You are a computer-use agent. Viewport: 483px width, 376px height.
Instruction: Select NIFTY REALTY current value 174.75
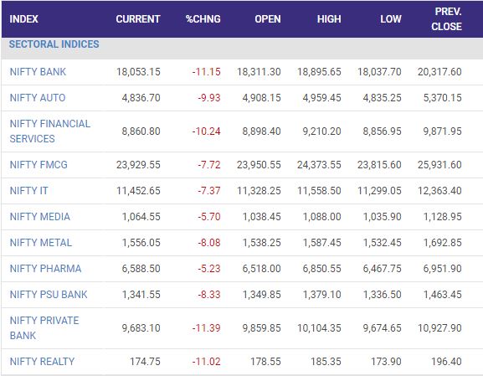click(145, 361)
